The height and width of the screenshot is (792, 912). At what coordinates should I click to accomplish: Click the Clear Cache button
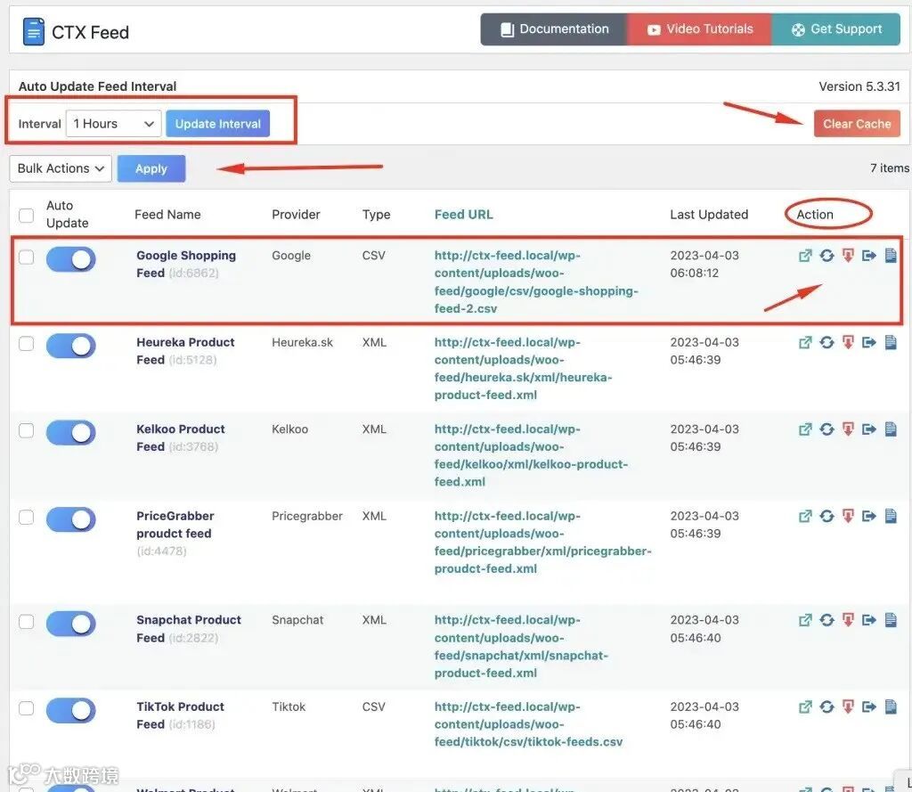point(857,124)
